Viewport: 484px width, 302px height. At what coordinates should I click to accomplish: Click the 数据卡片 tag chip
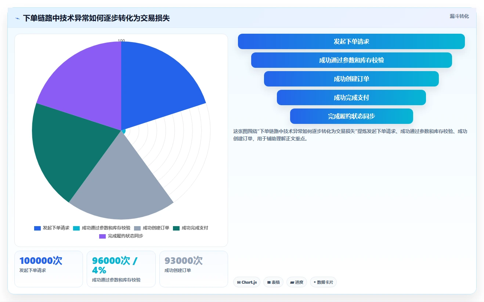click(323, 282)
